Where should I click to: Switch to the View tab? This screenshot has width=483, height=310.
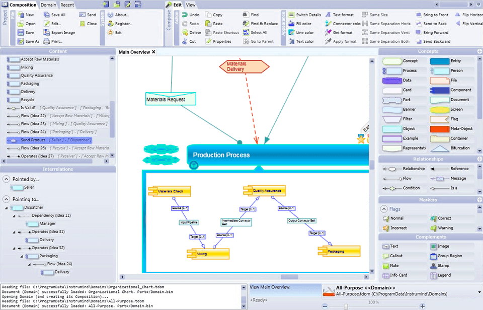point(191,5)
